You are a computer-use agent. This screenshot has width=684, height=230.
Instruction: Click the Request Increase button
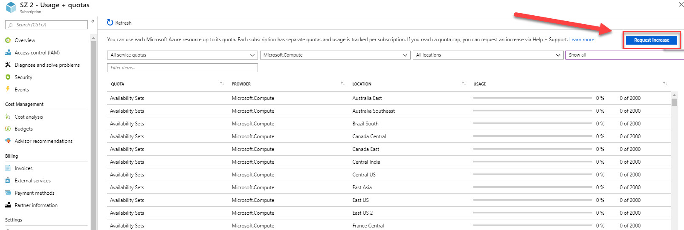point(652,40)
